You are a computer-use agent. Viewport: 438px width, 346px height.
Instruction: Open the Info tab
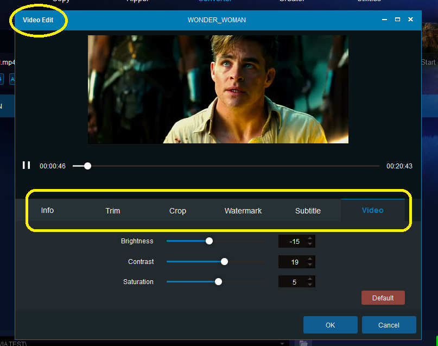pos(47,210)
